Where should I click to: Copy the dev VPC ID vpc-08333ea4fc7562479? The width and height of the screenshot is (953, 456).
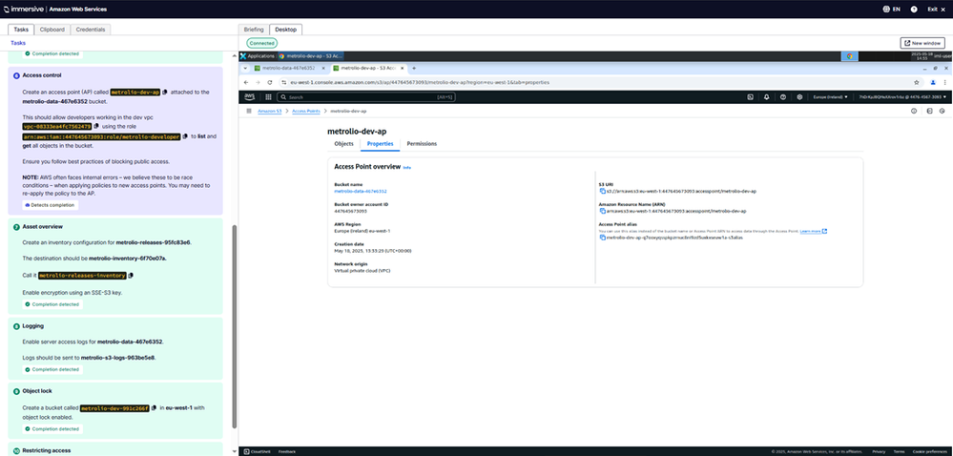(96, 127)
